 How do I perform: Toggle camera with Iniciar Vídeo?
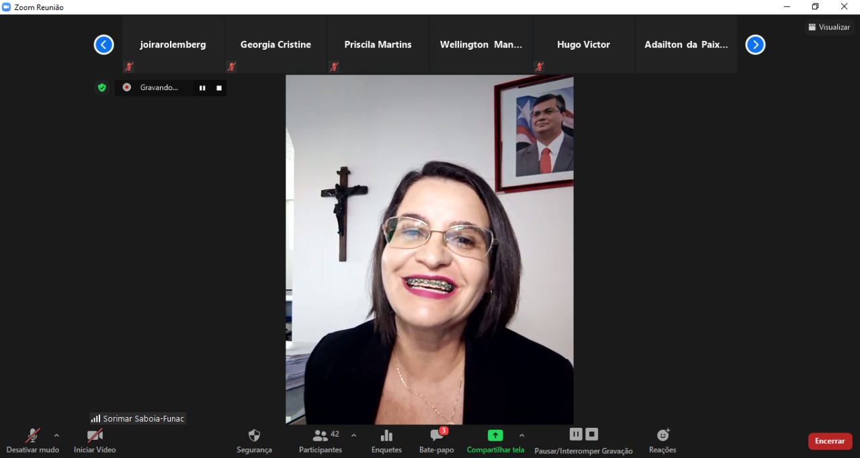95,436
